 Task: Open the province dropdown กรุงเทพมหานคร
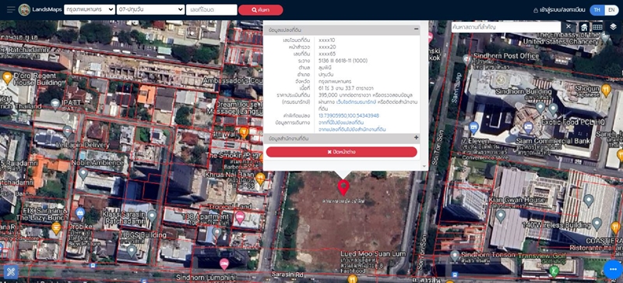click(90, 10)
